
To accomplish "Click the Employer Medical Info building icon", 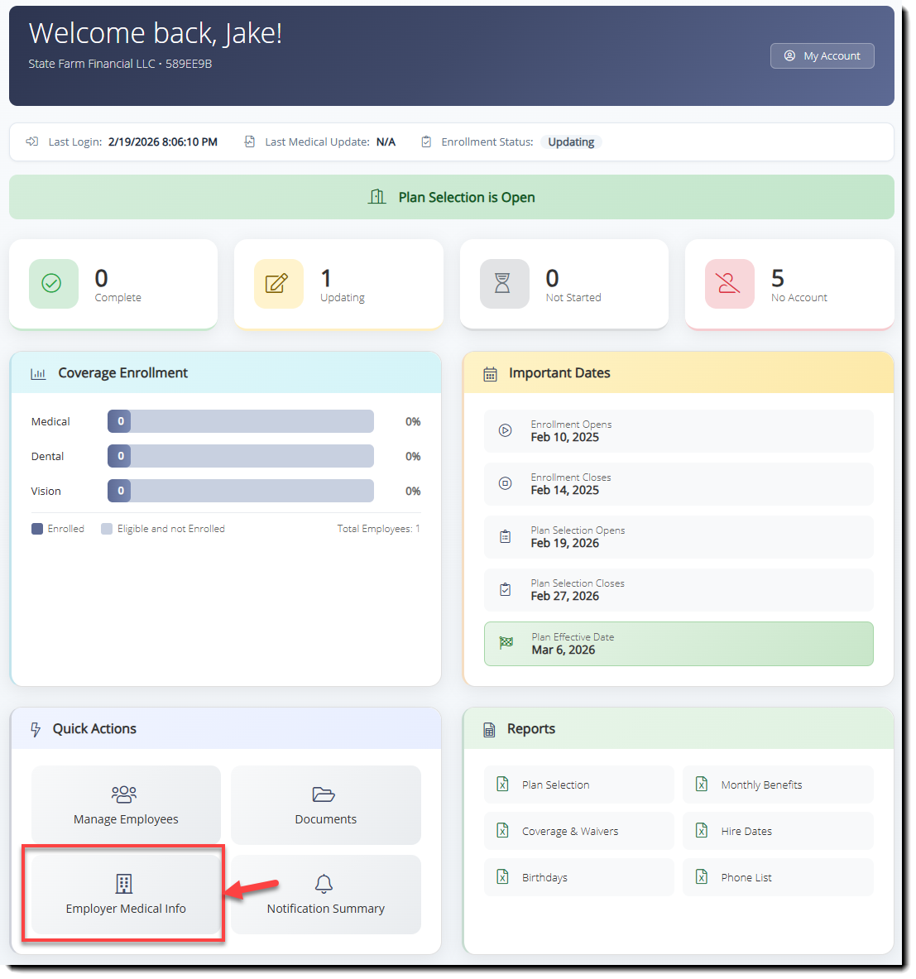I will click(x=124, y=884).
